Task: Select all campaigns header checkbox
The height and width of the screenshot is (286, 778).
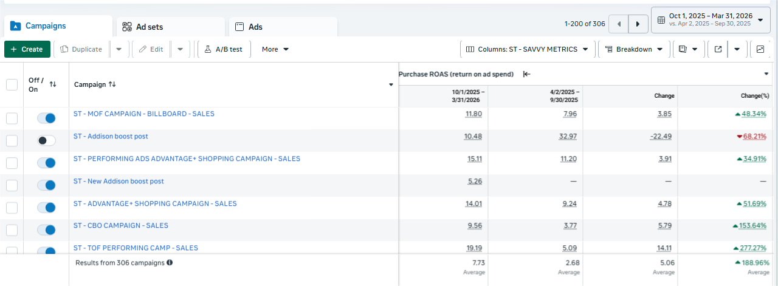Action: pos(12,84)
